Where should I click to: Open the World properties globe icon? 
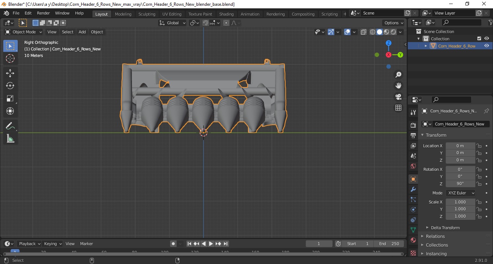click(x=413, y=166)
